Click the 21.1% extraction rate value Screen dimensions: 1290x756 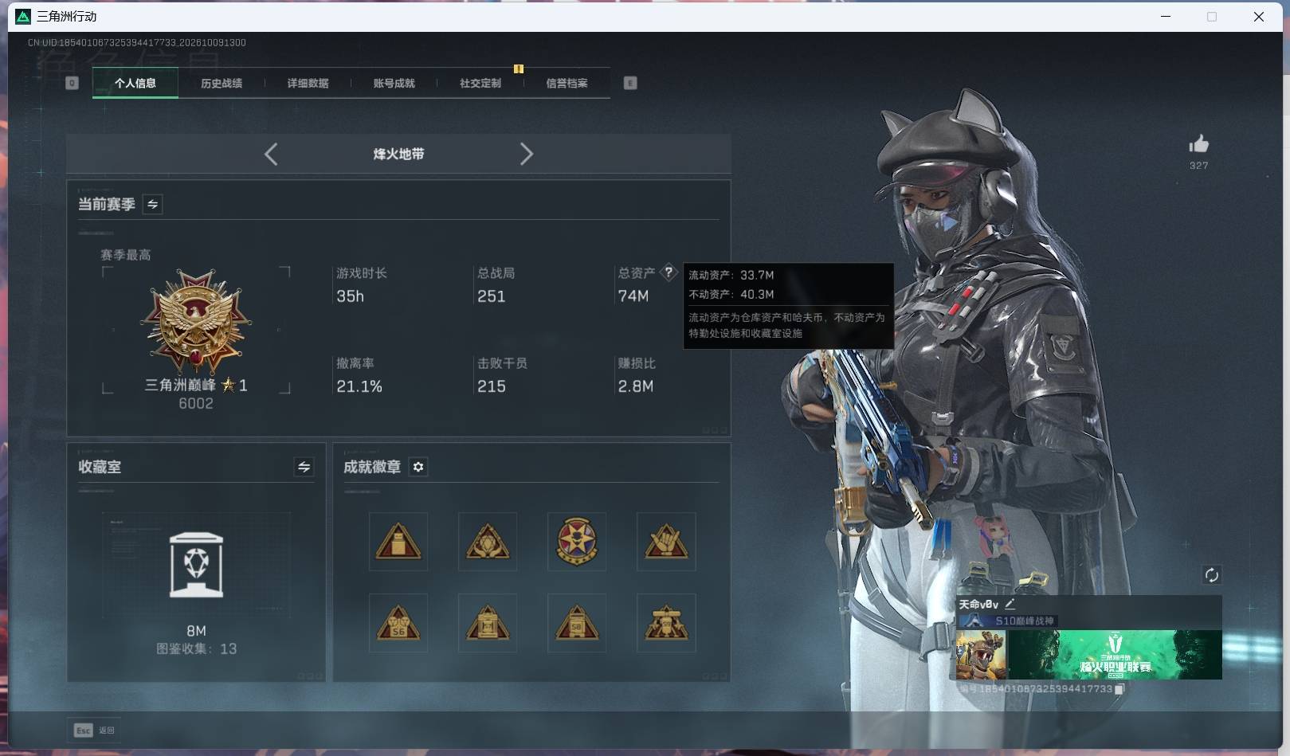tap(359, 386)
